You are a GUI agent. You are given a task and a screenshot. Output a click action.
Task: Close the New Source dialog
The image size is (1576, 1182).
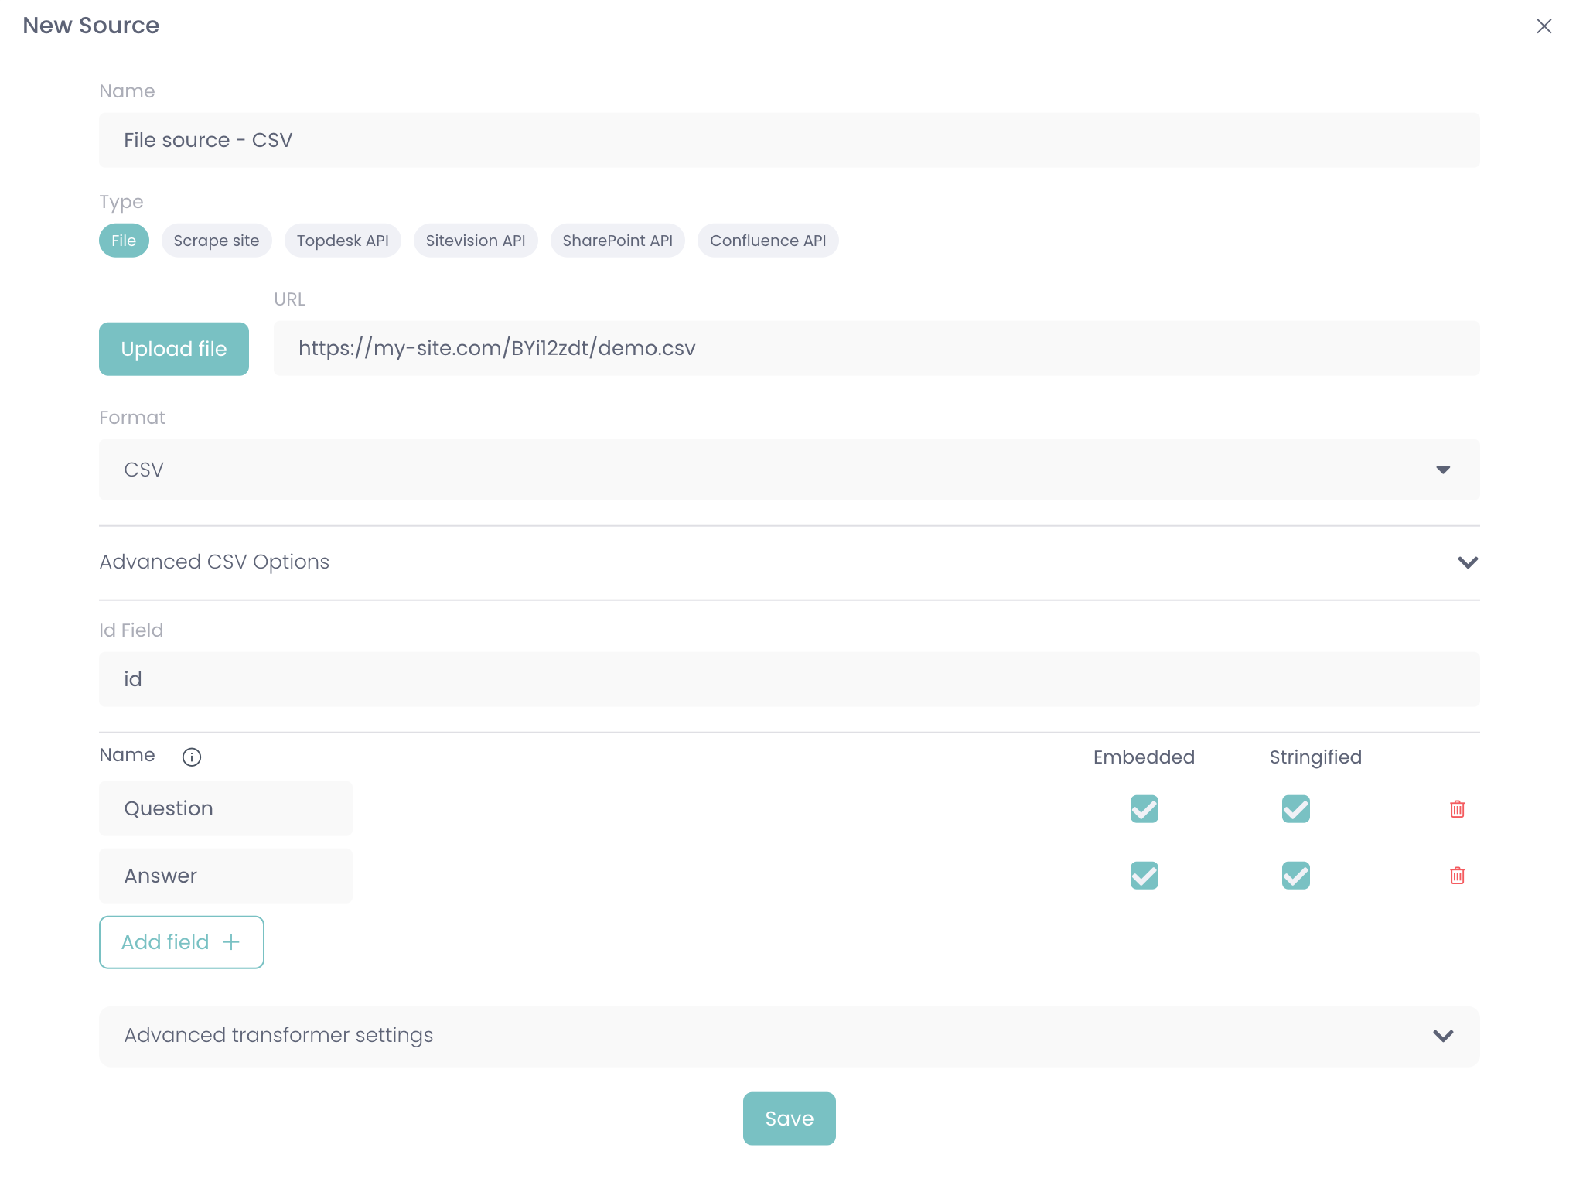pyautogui.click(x=1544, y=26)
